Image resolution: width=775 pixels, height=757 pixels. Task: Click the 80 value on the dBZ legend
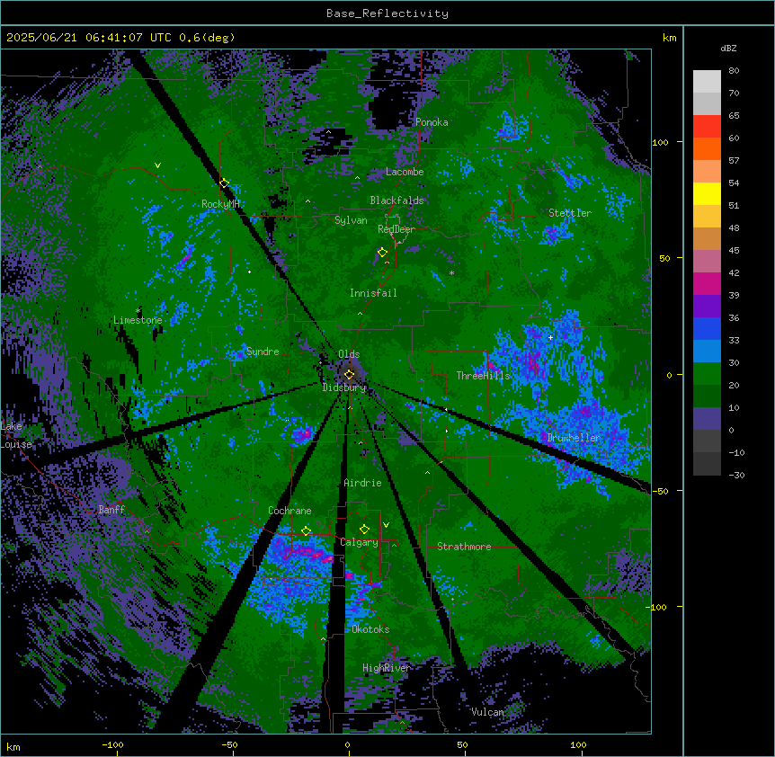(734, 71)
